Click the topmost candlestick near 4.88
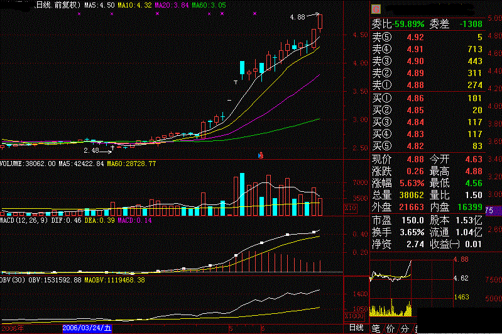The width and height of the screenshot is (502, 334). [x=320, y=22]
